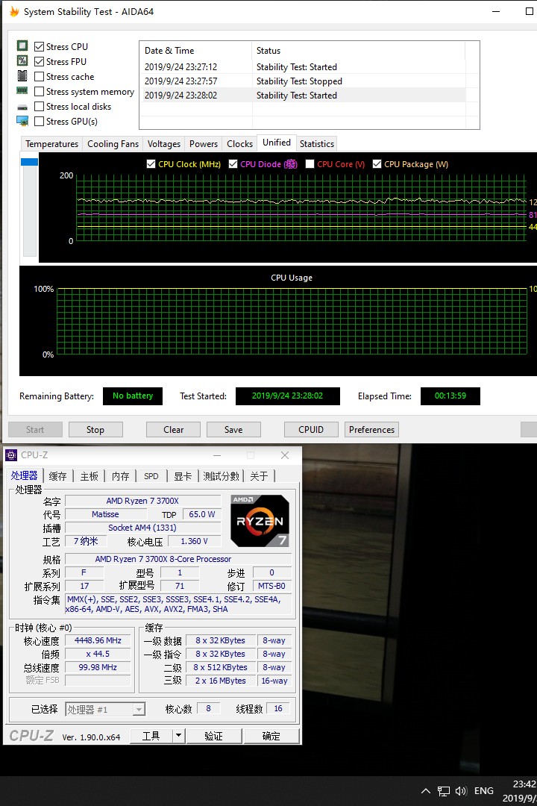
Task: Select the Stability Test: Stopped log row
Action: click(x=303, y=81)
